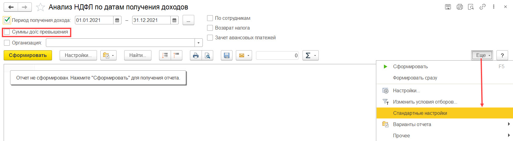Click the collapse all groups icon

click(177, 55)
